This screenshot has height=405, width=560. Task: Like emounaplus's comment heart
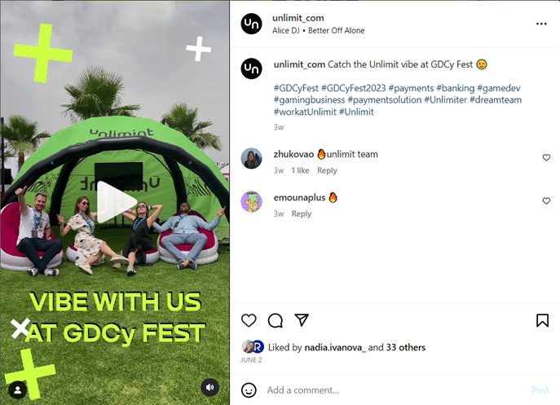point(546,201)
